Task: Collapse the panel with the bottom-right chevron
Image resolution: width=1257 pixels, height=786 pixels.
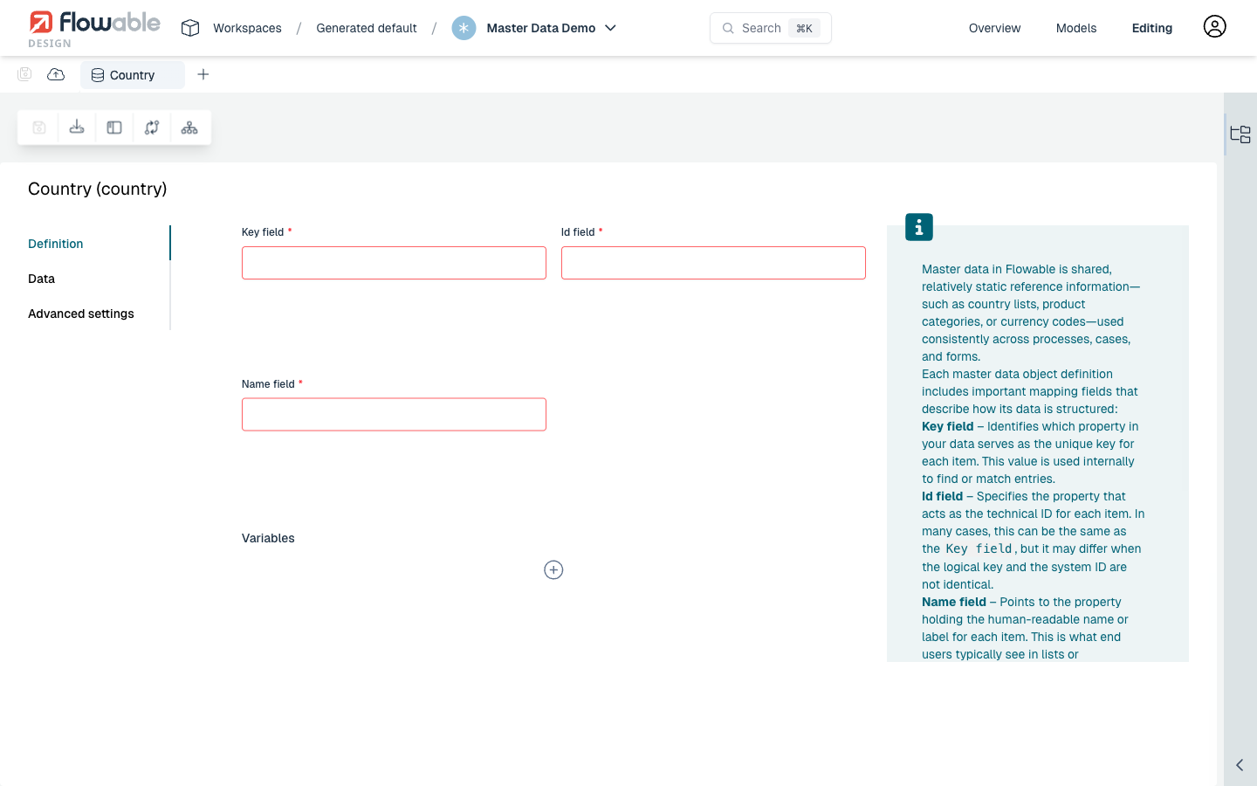Action: (x=1239, y=764)
